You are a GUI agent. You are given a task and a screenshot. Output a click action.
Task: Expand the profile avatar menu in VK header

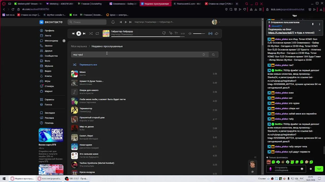(216, 22)
